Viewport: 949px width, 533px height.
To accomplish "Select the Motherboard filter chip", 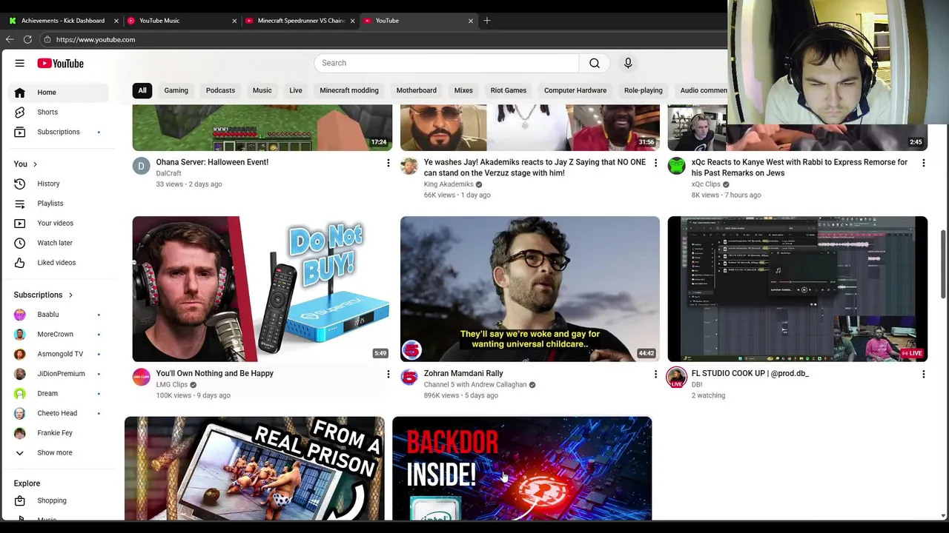I will click(x=416, y=90).
